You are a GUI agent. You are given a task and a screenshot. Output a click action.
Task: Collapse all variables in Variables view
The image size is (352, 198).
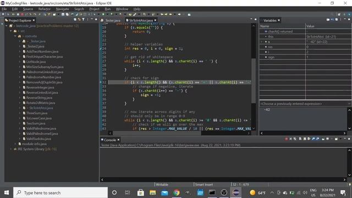pyautogui.click(x=337, y=20)
